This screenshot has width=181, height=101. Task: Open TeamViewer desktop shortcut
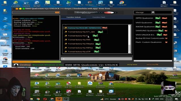coord(111,92)
